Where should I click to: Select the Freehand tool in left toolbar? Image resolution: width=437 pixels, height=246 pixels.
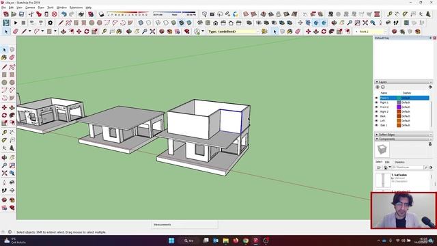pyautogui.click(x=12, y=67)
